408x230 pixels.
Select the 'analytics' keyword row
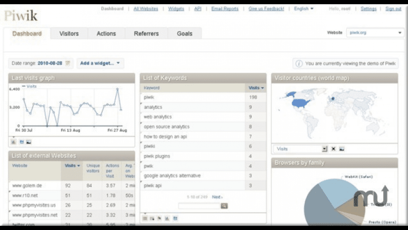[x=203, y=107]
